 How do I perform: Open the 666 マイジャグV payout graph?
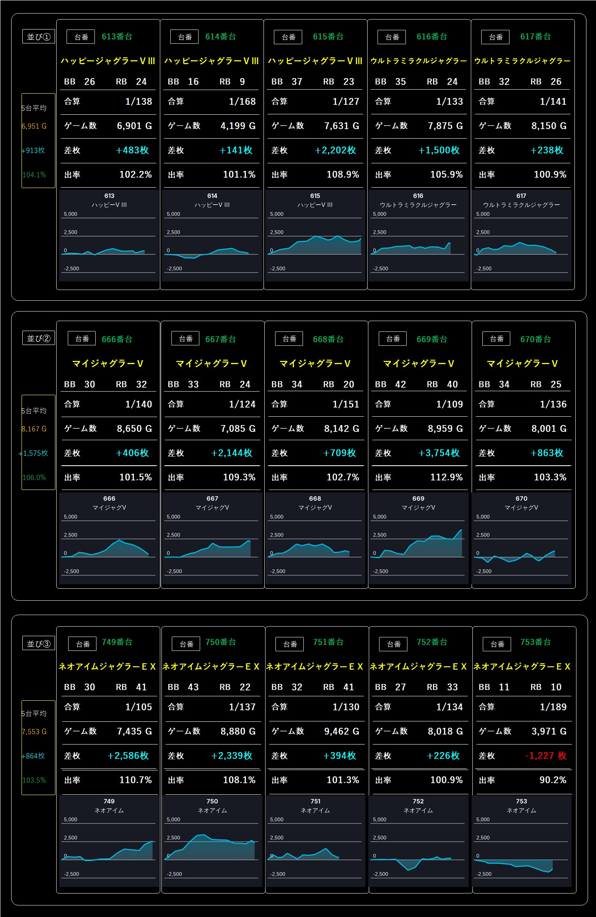click(x=109, y=538)
